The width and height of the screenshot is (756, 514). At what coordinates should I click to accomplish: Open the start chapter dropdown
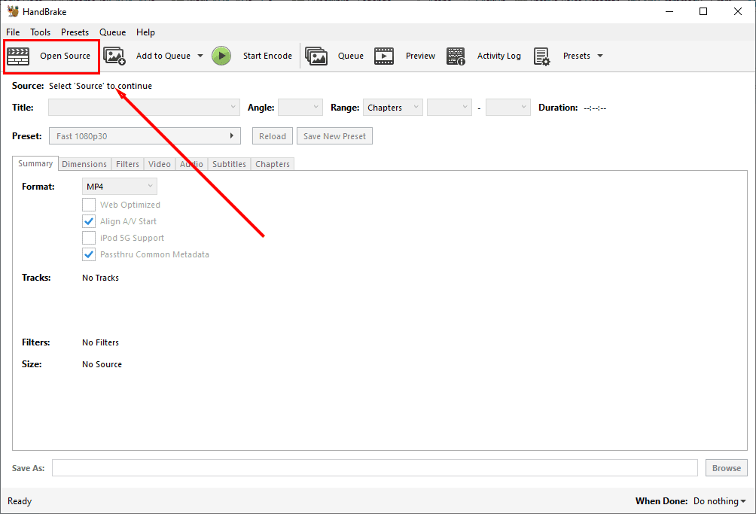click(x=450, y=108)
